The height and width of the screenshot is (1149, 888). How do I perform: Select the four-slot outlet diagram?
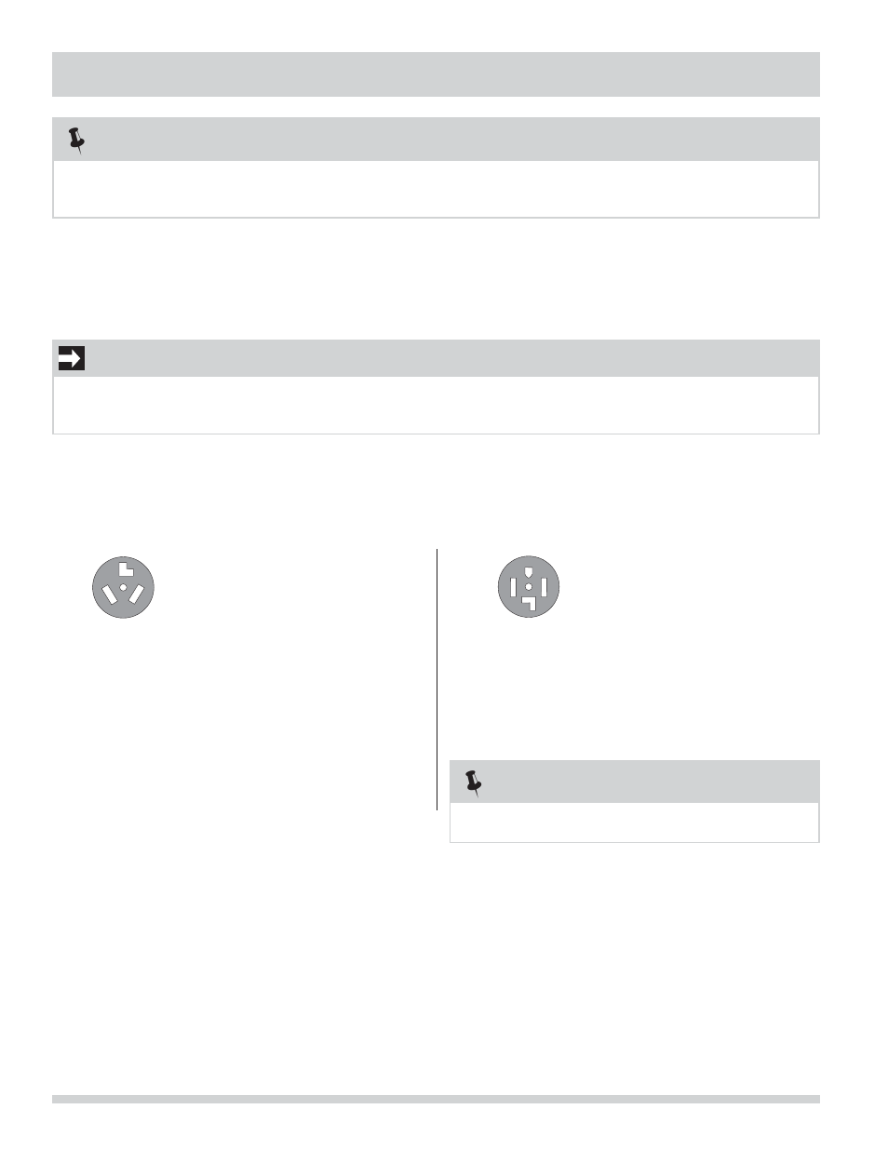pyautogui.click(x=529, y=587)
